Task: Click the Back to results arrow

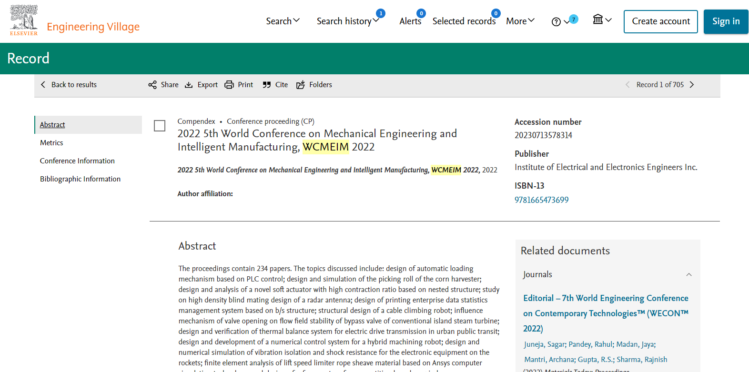Action: pyautogui.click(x=43, y=85)
